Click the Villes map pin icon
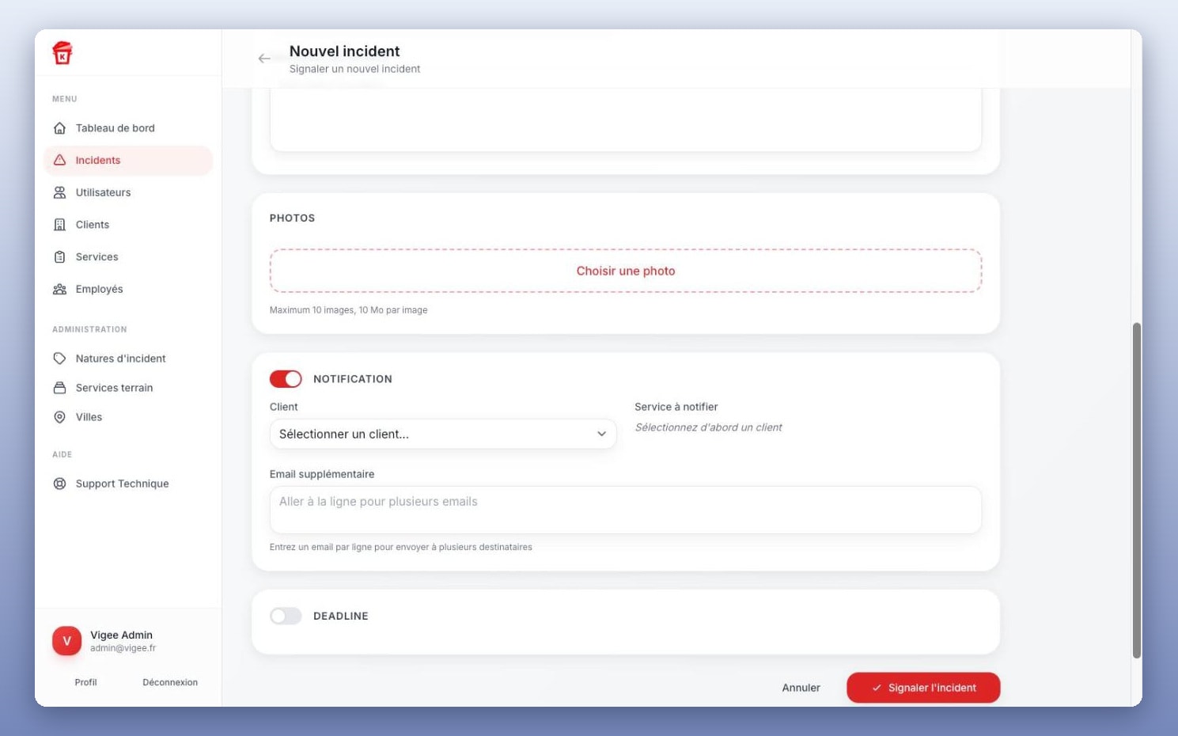1178x736 pixels. click(59, 417)
